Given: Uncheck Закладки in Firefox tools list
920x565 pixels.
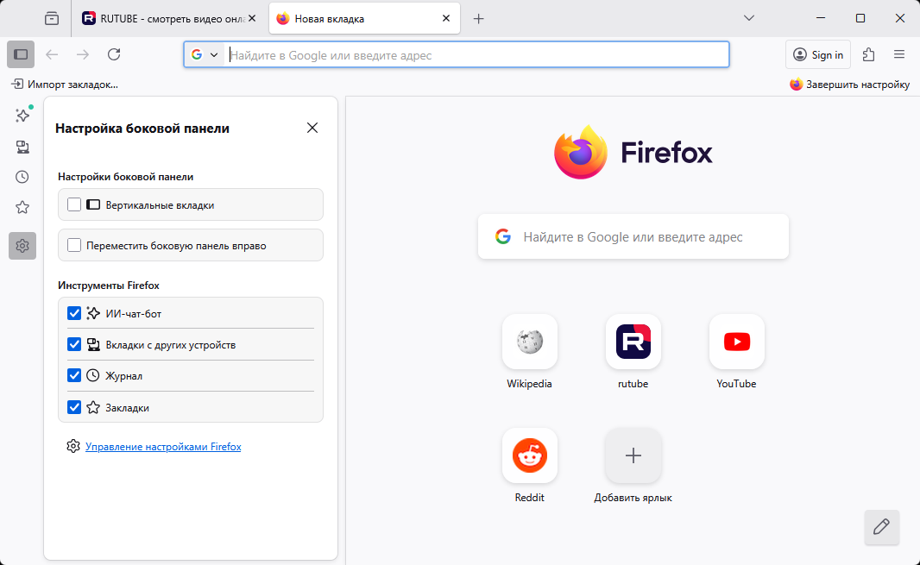Looking at the screenshot, I should pyautogui.click(x=74, y=406).
